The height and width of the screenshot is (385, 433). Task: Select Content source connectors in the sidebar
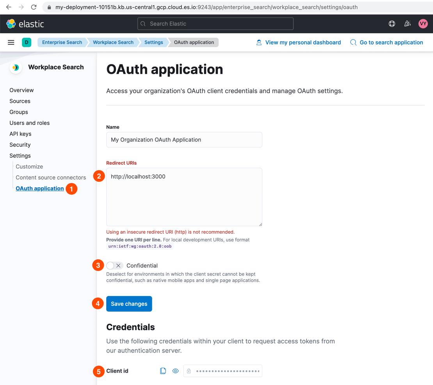click(50, 177)
